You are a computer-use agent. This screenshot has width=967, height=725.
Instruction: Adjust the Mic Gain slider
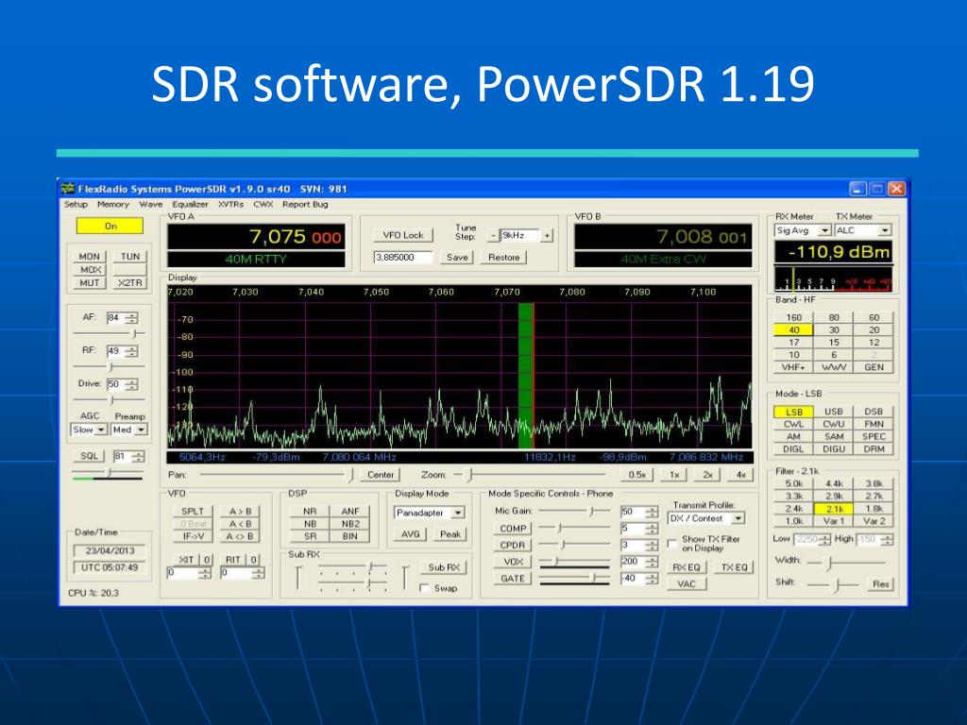click(574, 511)
